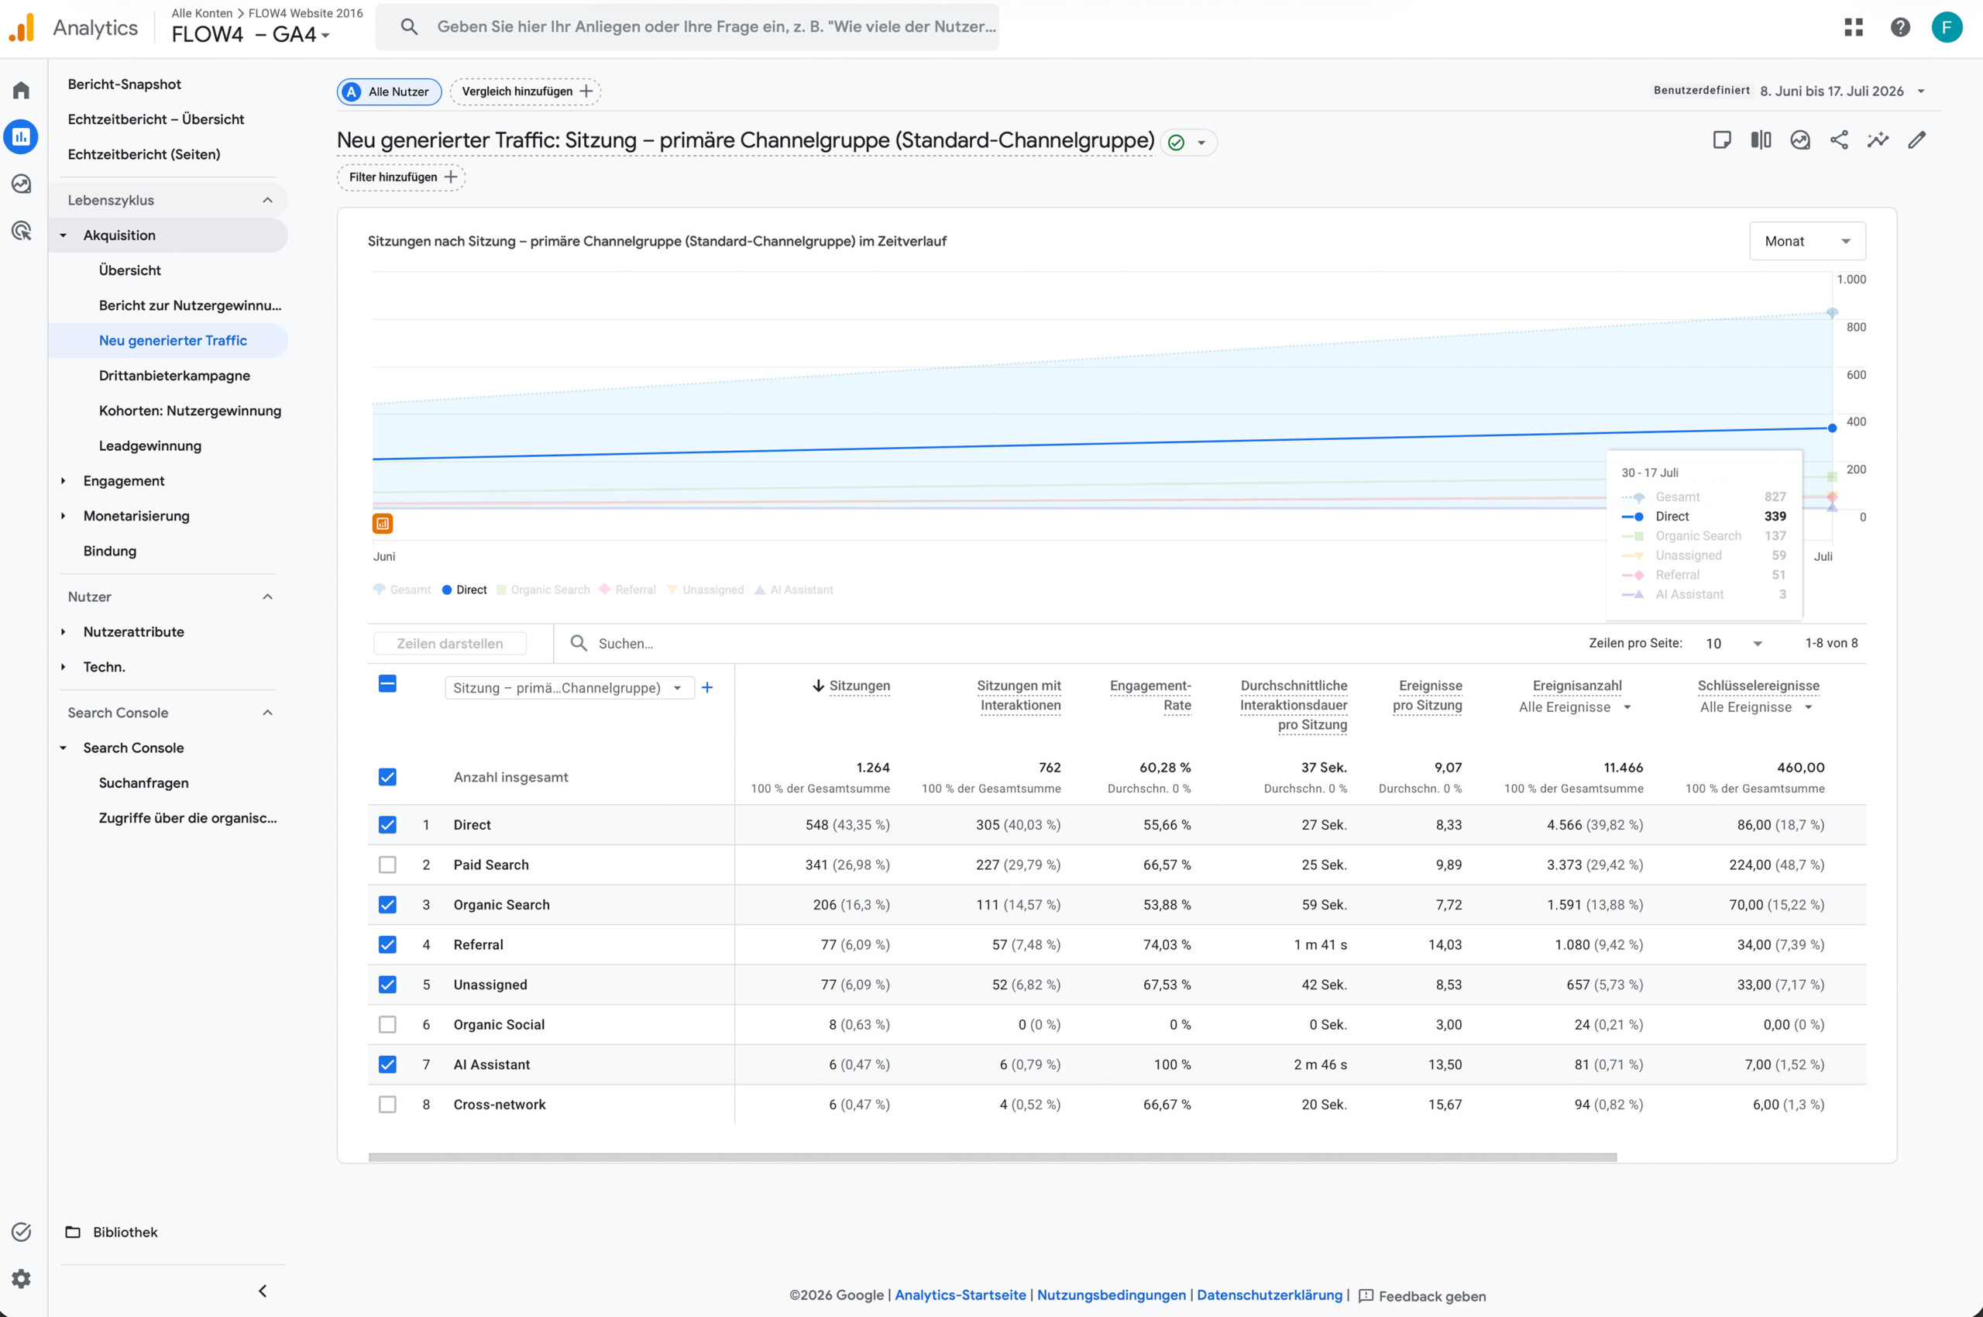Open the Monat granularity dropdown
The height and width of the screenshot is (1317, 1983).
click(x=1807, y=241)
